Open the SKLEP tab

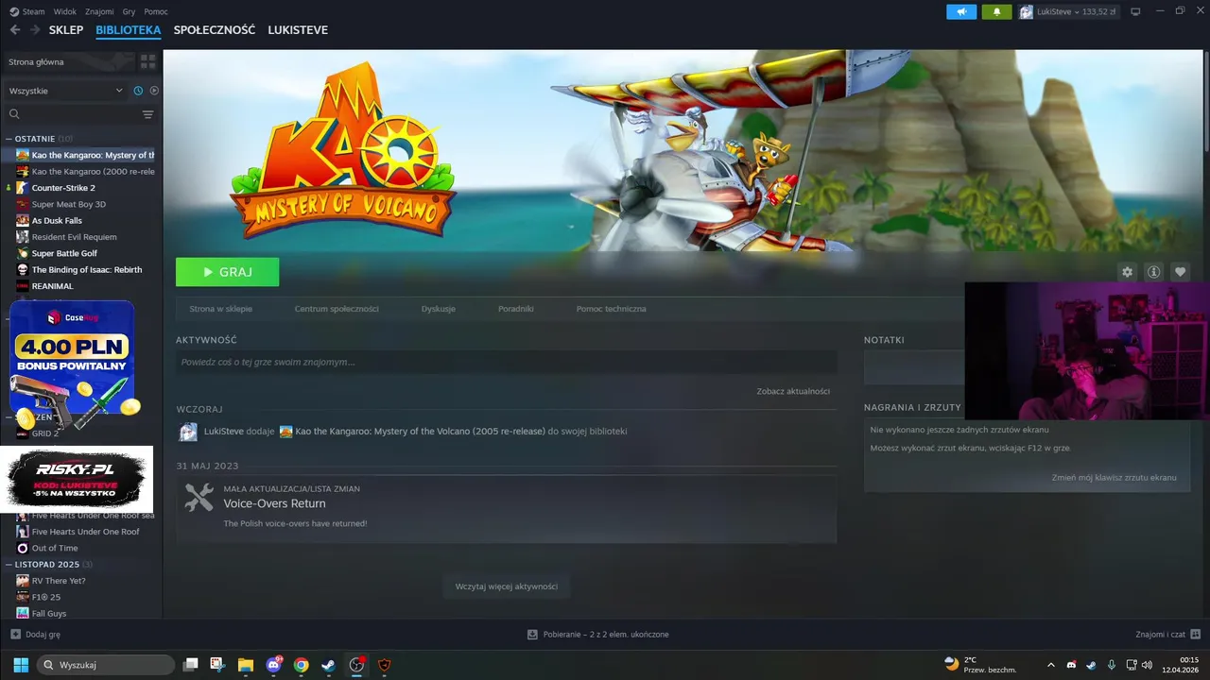[x=66, y=30]
